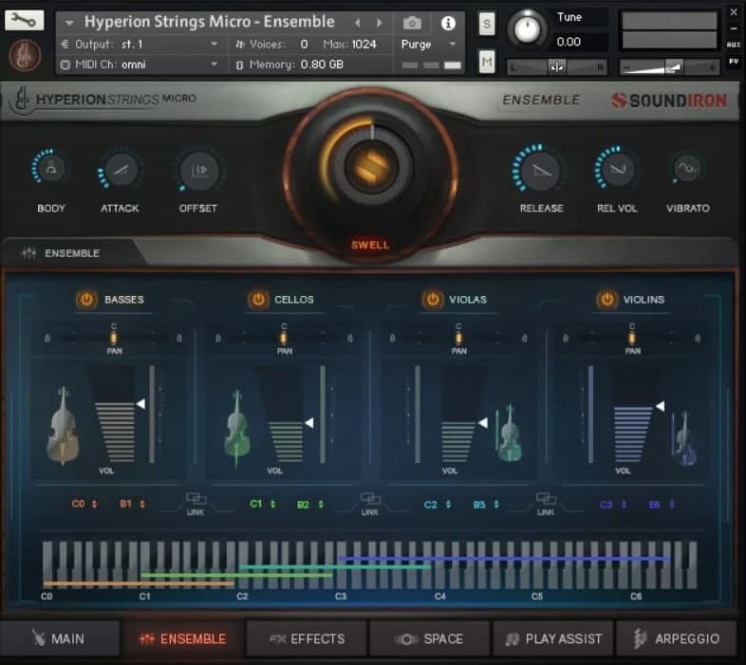The width and height of the screenshot is (746, 665).
Task: Adjust Violas high note B3 stepper
Action: click(496, 505)
